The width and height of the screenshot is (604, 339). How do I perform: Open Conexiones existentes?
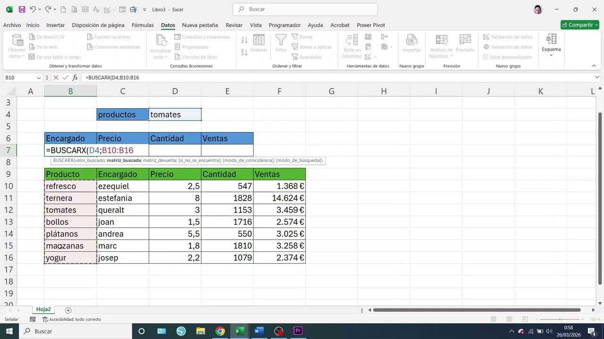coord(113,47)
